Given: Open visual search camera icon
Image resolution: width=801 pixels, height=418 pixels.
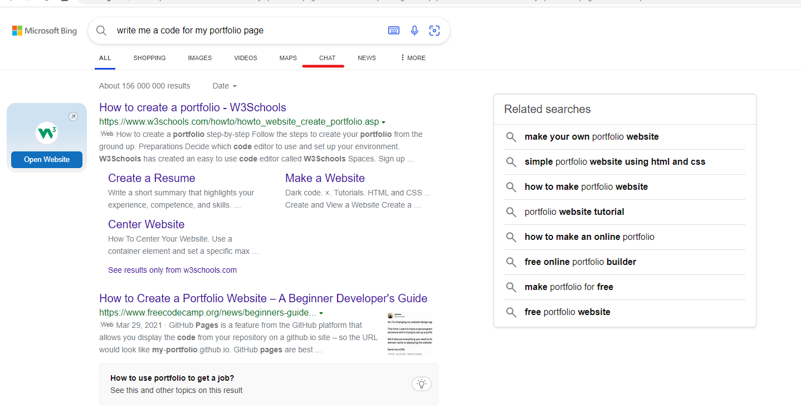Looking at the screenshot, I should click(x=434, y=31).
